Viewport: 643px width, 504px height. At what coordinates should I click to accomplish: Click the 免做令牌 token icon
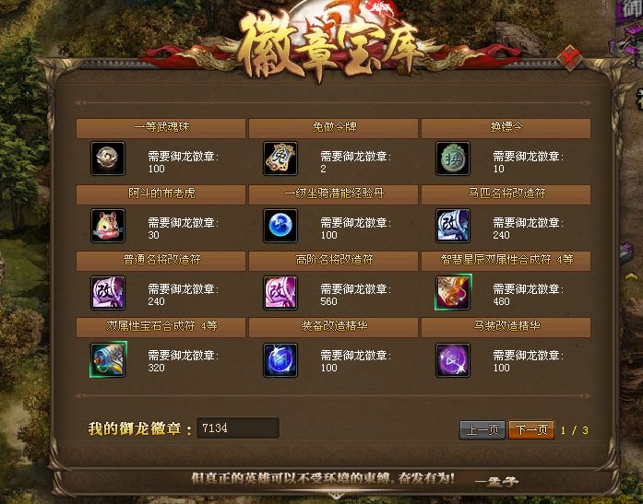[x=280, y=158]
